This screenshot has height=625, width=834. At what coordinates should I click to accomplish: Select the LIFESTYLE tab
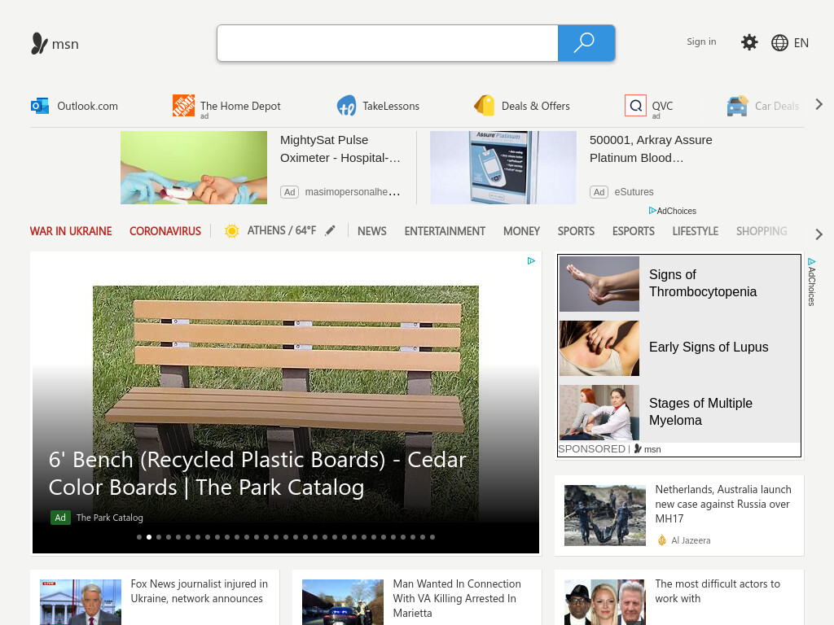coord(696,231)
